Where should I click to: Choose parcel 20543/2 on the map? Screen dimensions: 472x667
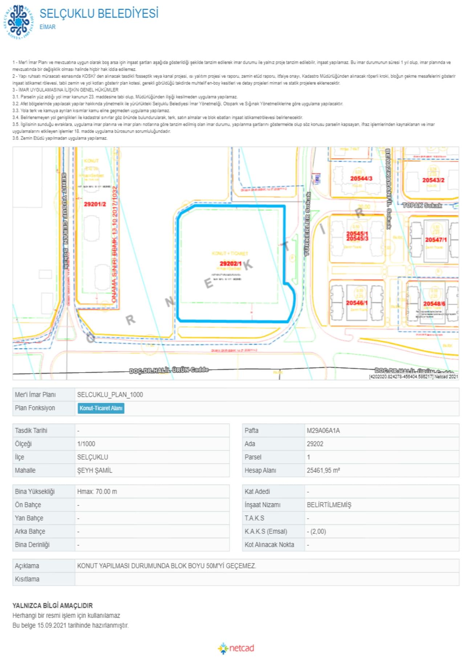tap(433, 180)
